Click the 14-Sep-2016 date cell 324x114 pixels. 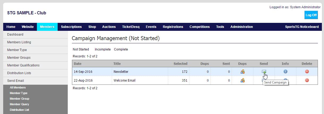tap(83, 72)
